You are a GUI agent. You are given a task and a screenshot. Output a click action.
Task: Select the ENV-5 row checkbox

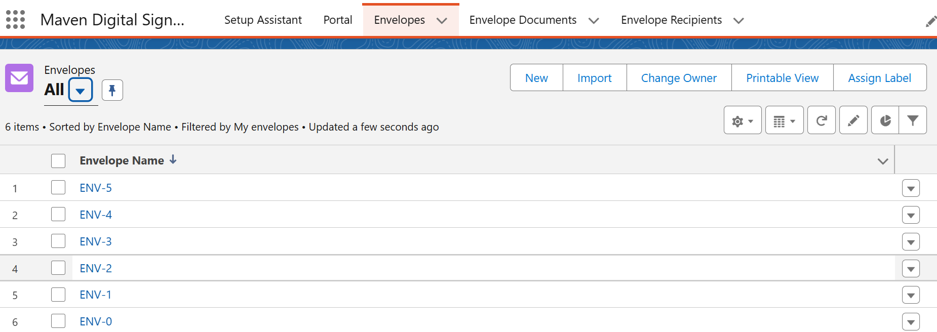click(x=58, y=187)
